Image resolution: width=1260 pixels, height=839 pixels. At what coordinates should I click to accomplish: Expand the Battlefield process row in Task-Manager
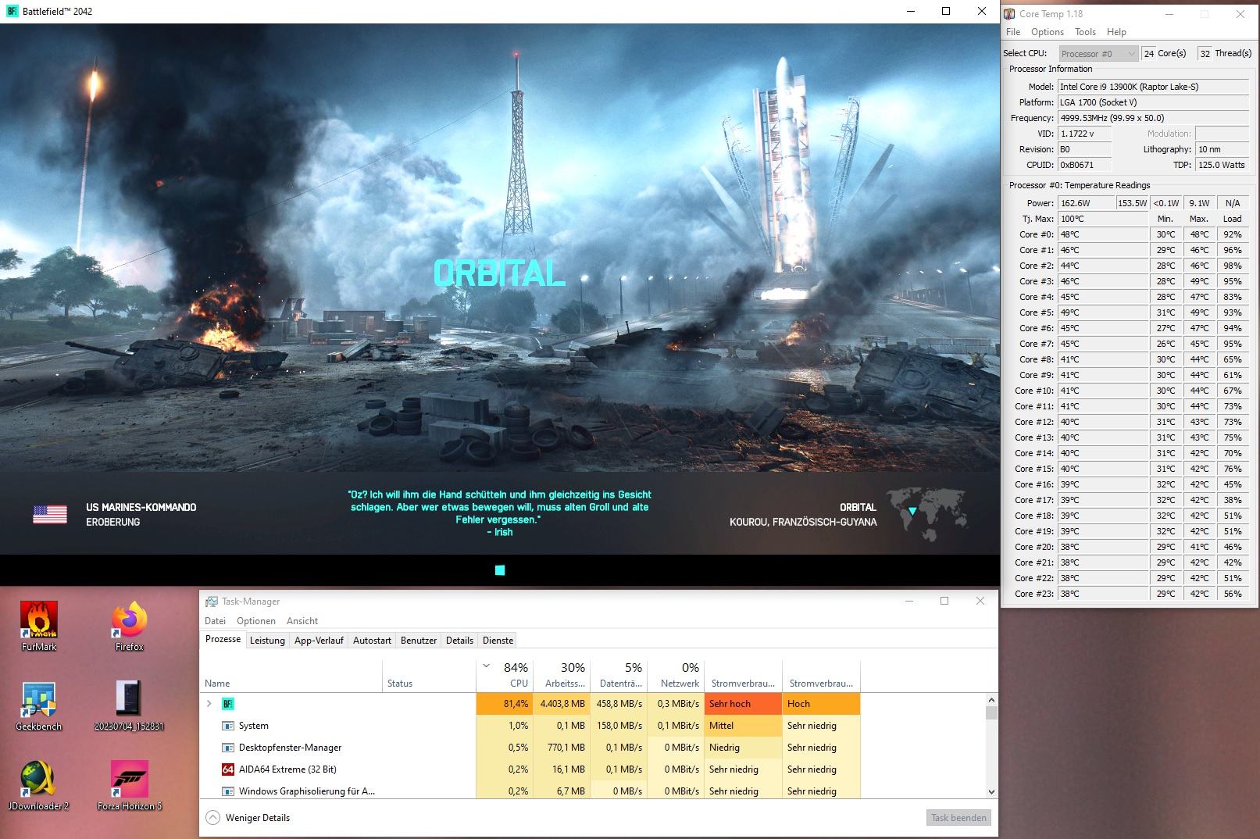[209, 704]
